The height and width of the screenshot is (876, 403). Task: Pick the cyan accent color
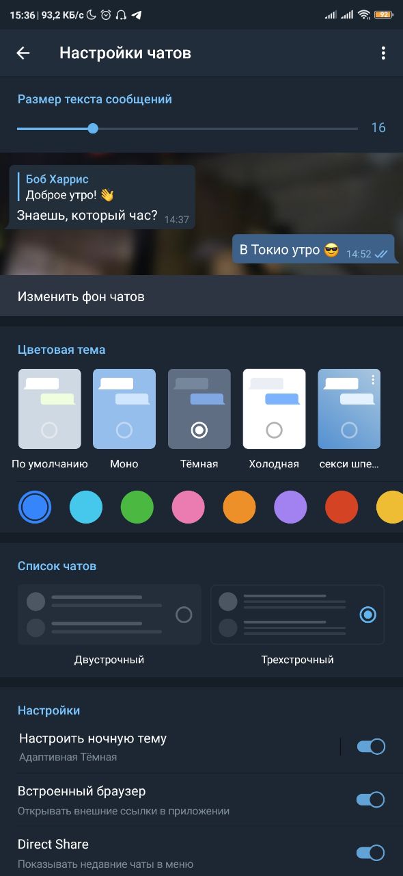[x=86, y=507]
